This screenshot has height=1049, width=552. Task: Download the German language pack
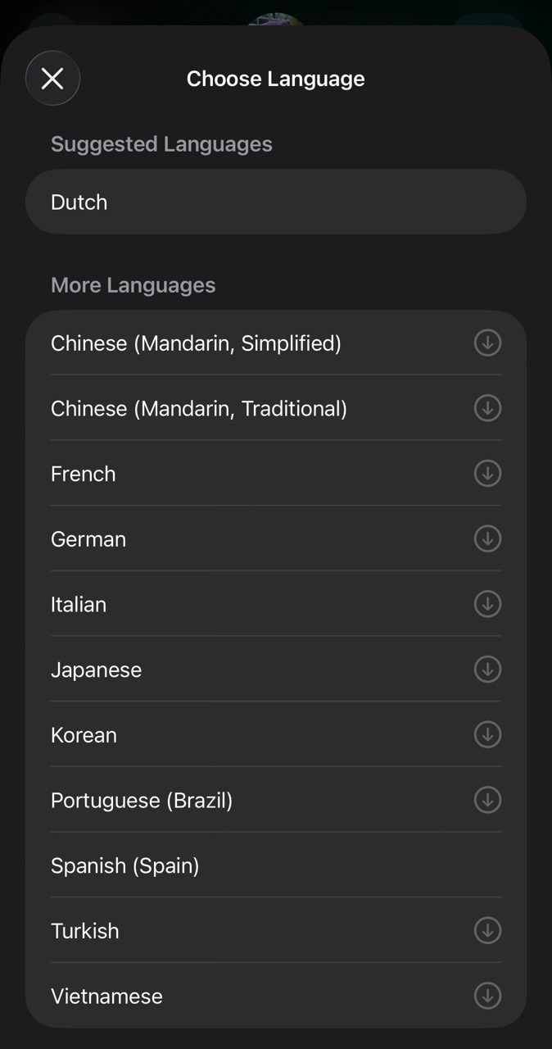click(x=487, y=538)
